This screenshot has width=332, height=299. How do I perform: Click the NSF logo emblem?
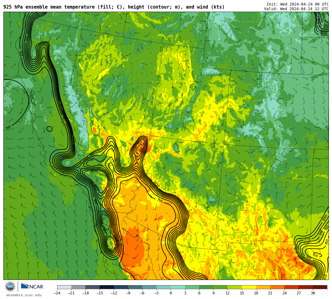click(10, 286)
